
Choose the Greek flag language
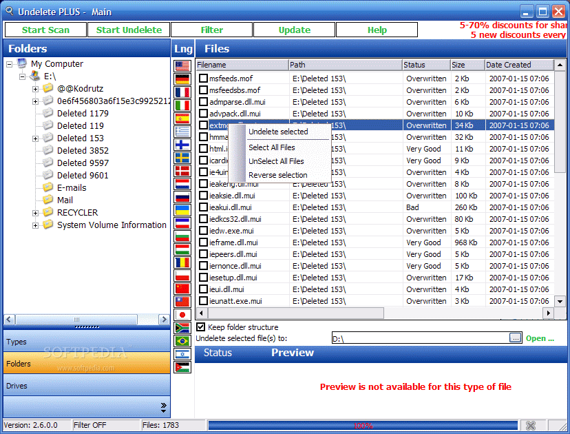click(x=182, y=132)
